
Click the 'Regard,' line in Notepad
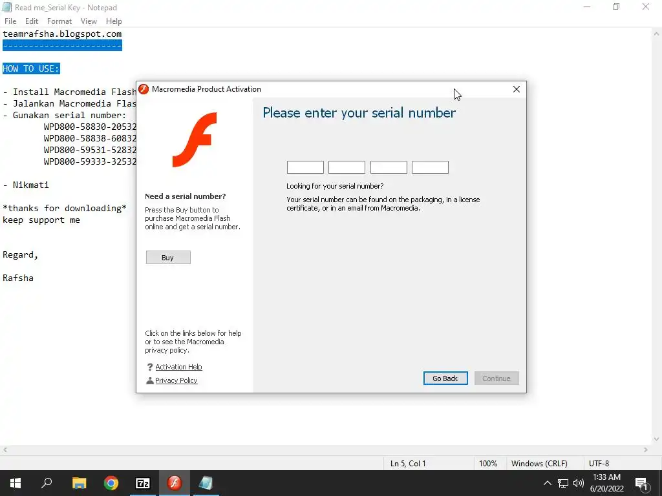(20, 254)
